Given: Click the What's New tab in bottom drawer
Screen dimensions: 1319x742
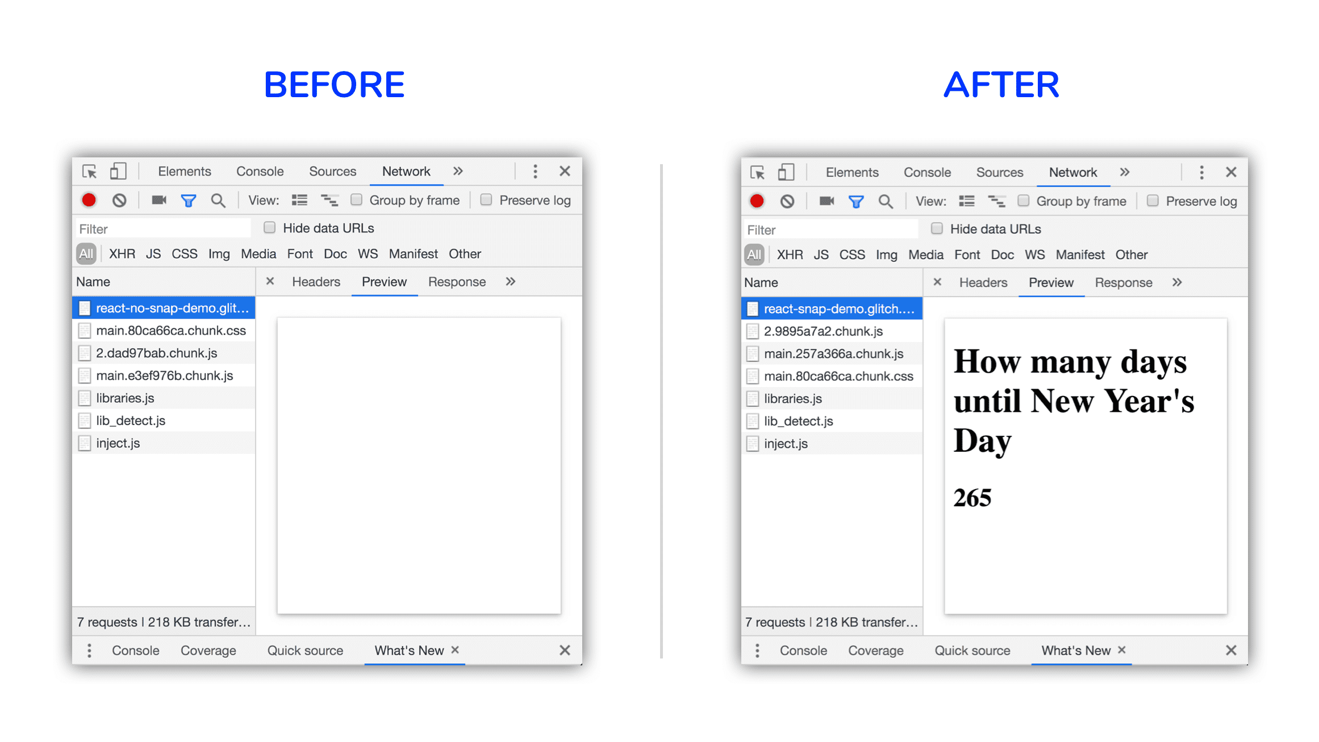Looking at the screenshot, I should [x=408, y=651].
